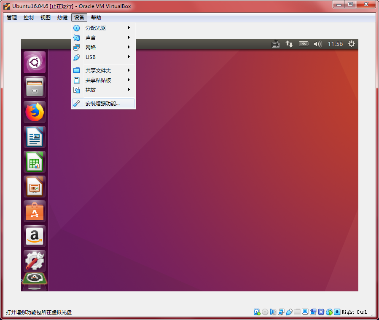Open the 共享文件夹 shared folders submenu
This screenshot has height=320, width=379.
click(103, 70)
